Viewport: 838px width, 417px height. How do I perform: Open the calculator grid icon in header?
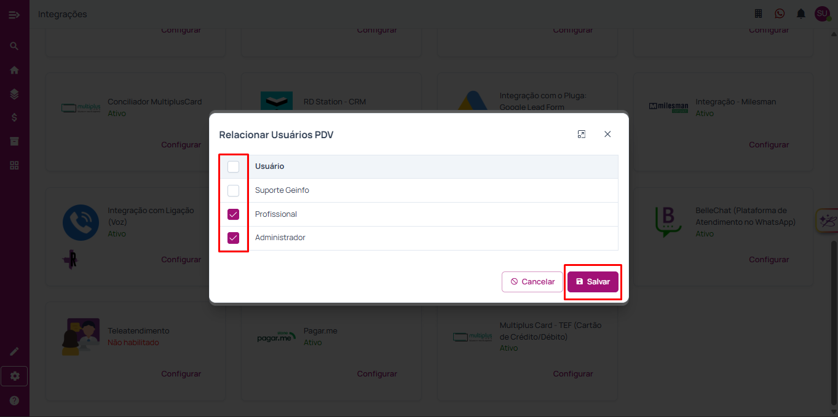pos(759,14)
